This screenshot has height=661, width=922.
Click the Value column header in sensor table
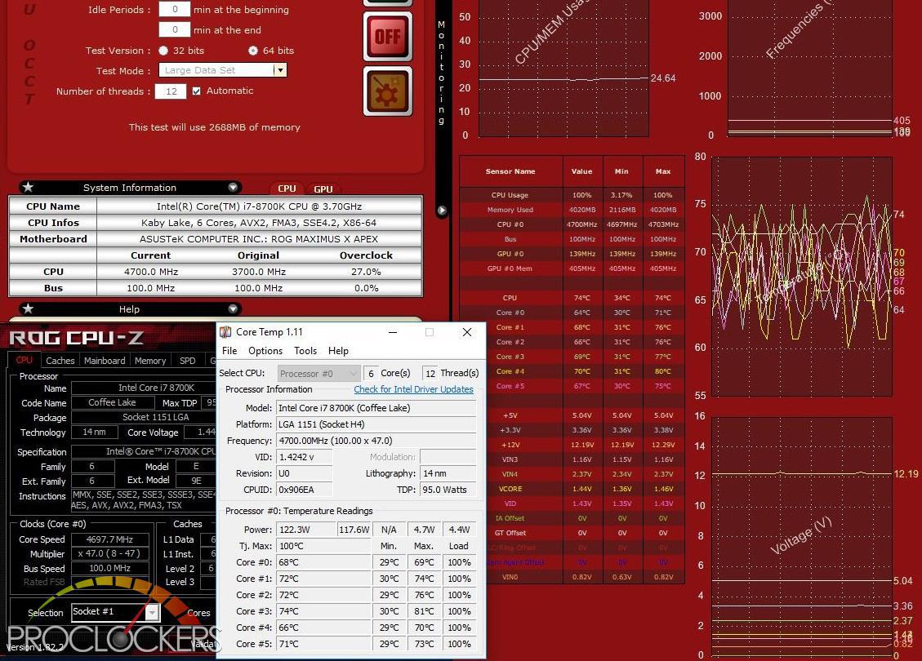582,171
